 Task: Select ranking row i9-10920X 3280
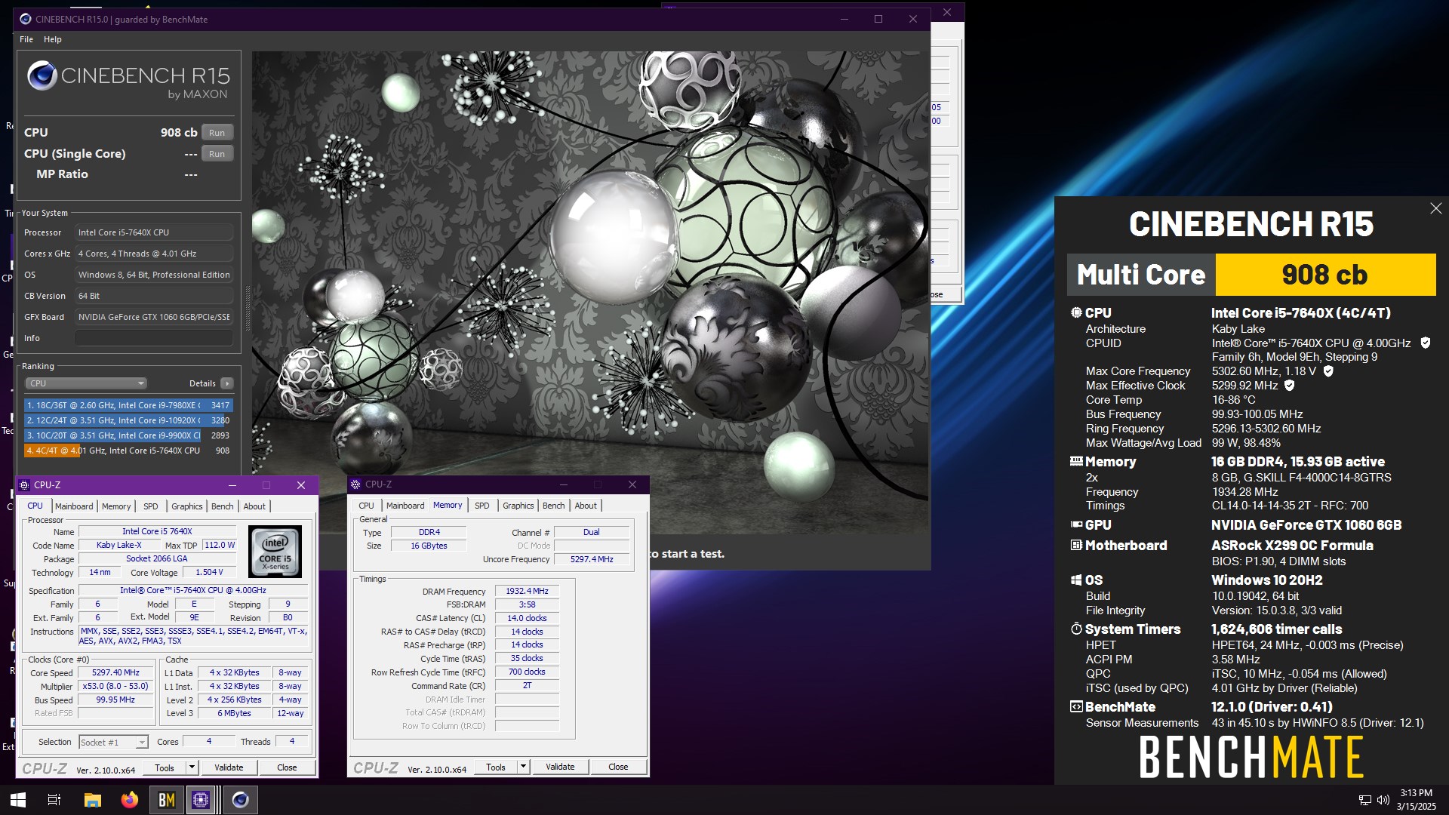[128, 420]
